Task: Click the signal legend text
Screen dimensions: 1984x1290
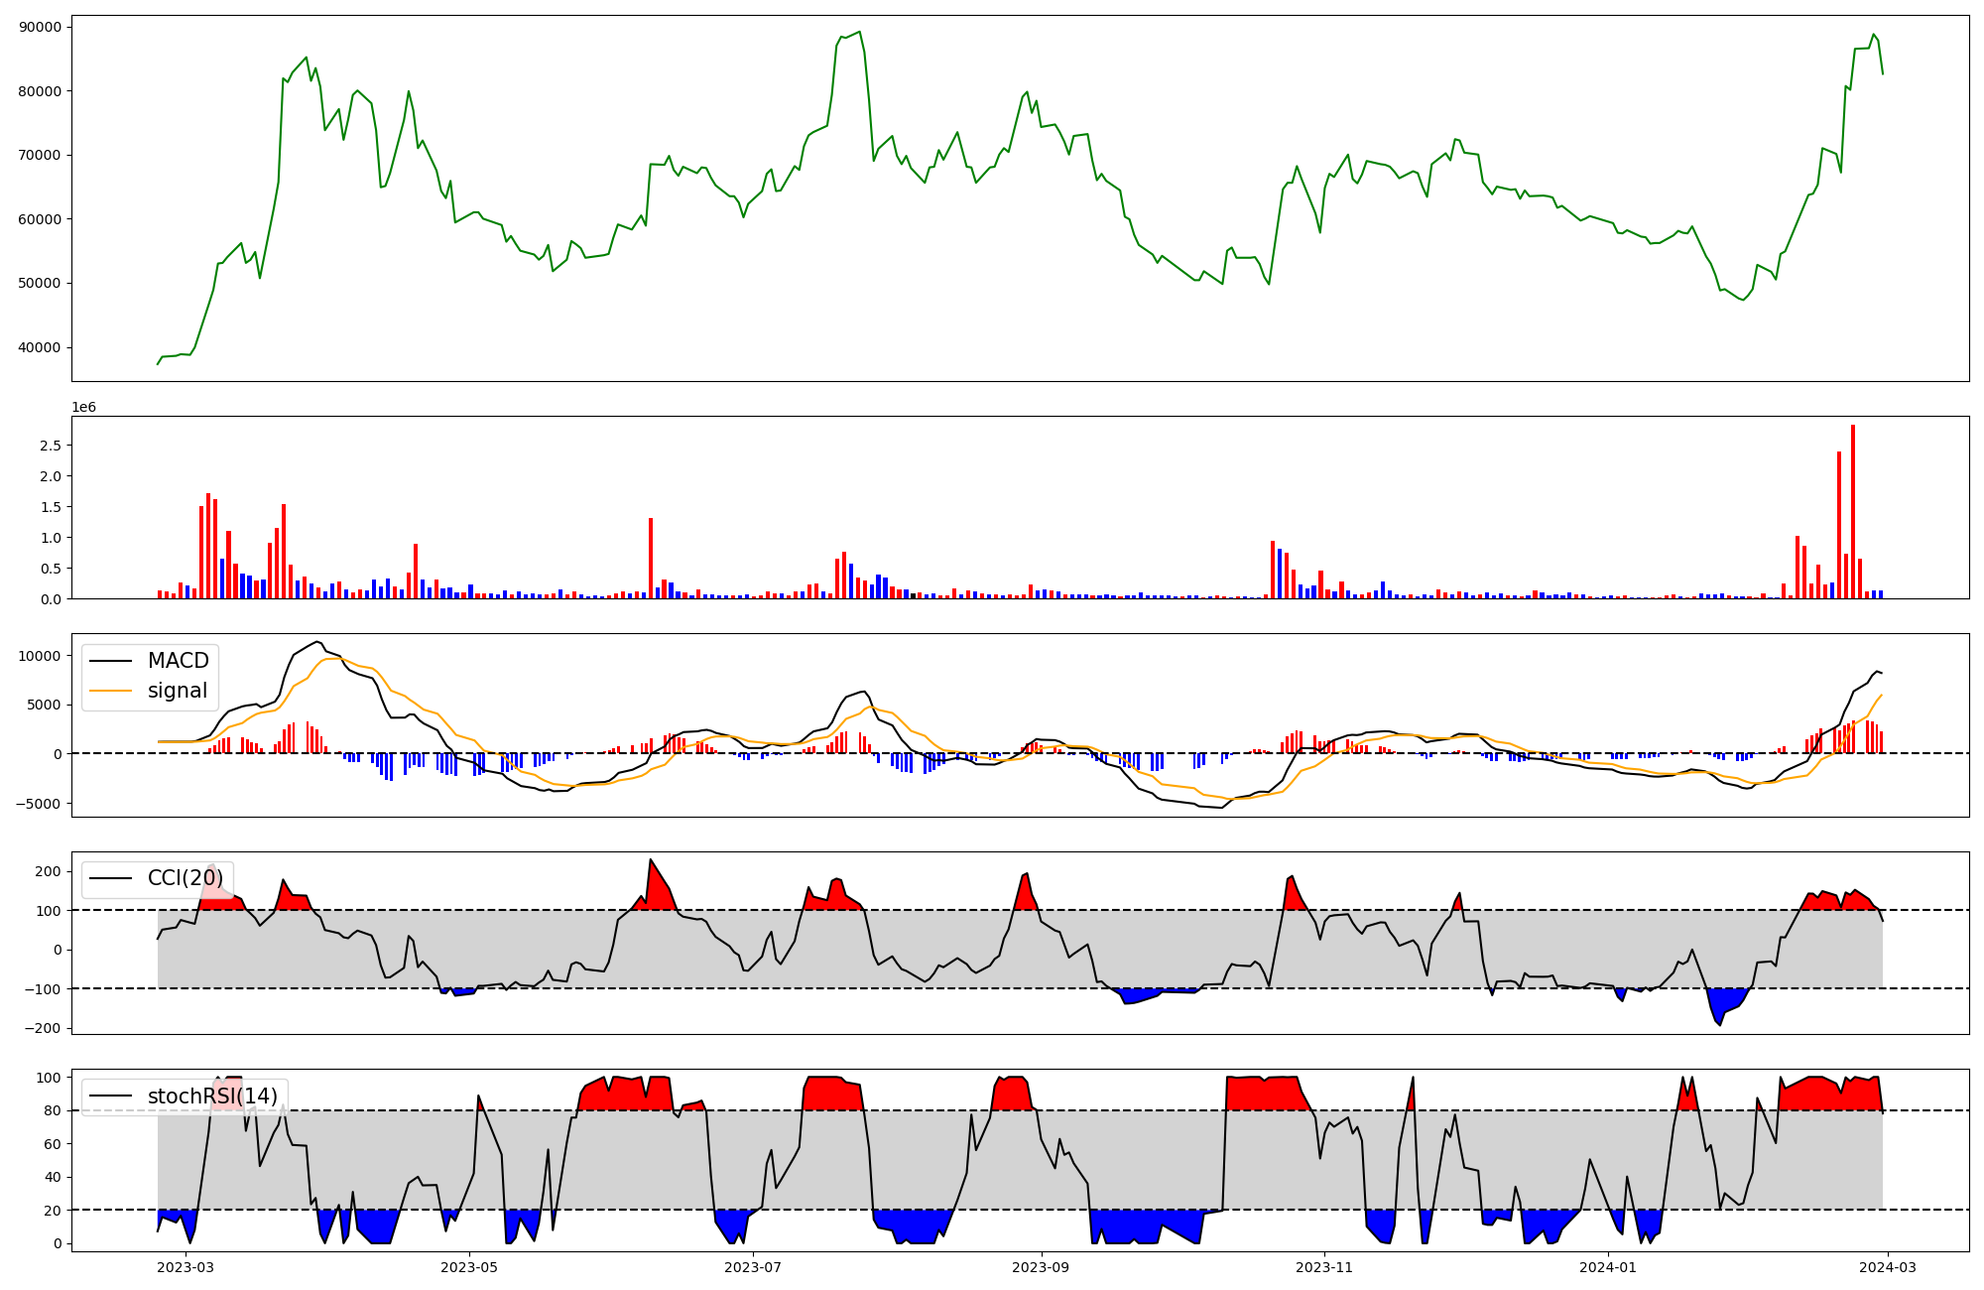Action: 177,691
